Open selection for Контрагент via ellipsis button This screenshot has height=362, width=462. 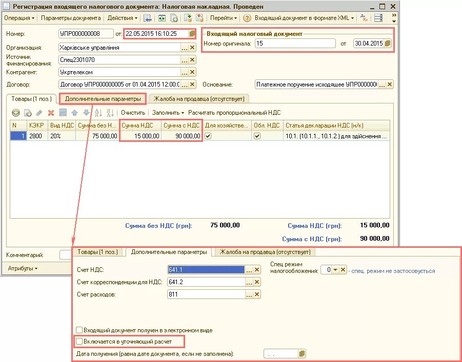pos(185,72)
